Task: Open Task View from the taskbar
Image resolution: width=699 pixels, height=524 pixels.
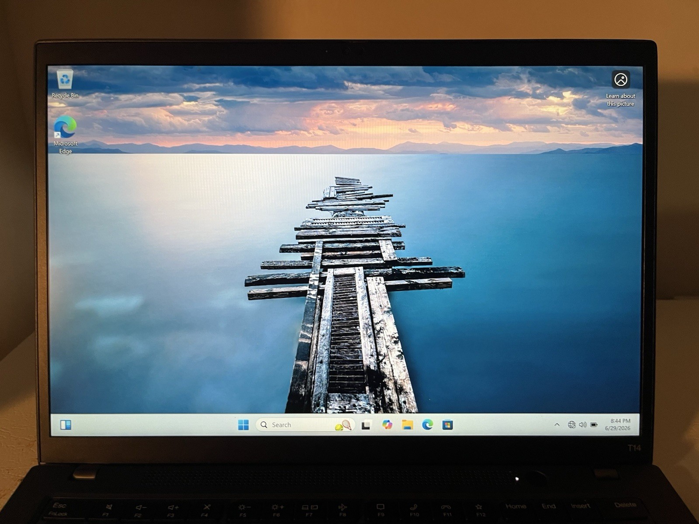Action: click(x=366, y=425)
